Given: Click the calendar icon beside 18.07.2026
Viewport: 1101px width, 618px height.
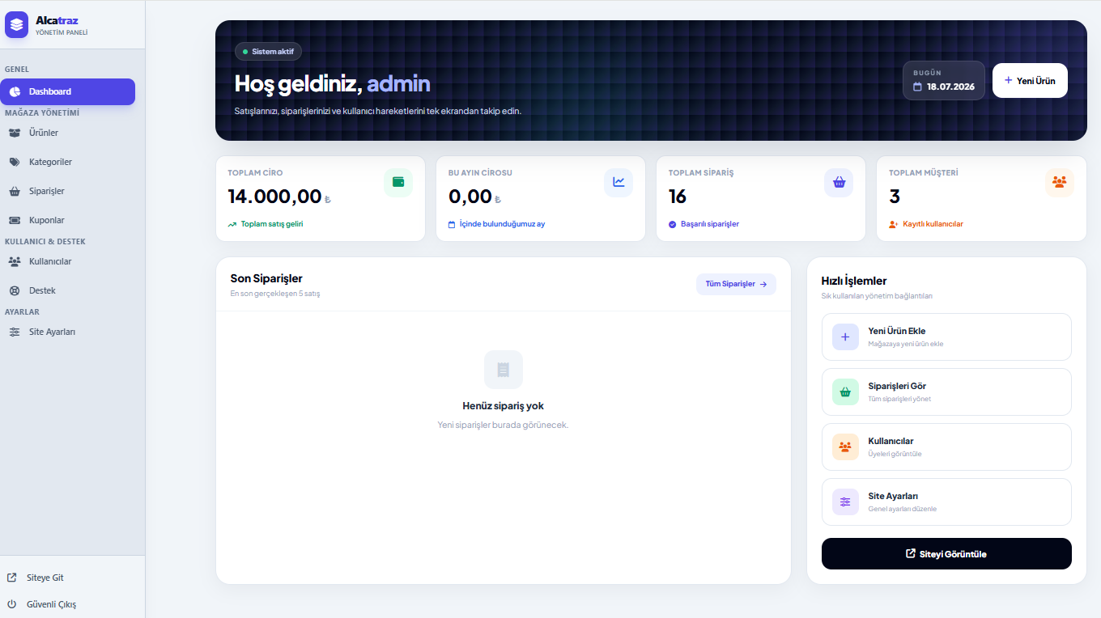Looking at the screenshot, I should click(918, 87).
